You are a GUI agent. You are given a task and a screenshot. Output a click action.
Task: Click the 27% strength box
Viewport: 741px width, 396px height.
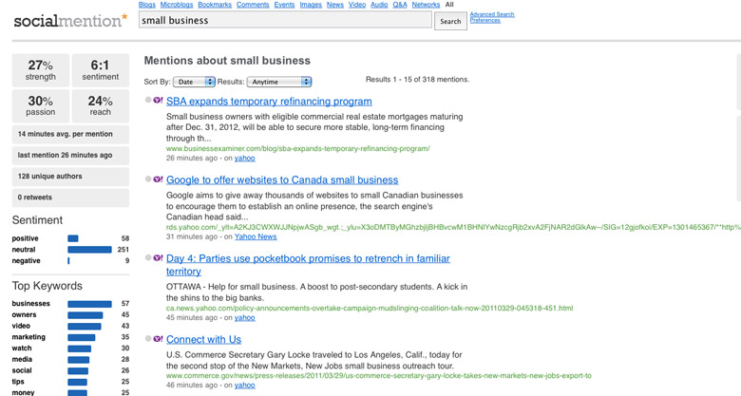pyautogui.click(x=41, y=70)
